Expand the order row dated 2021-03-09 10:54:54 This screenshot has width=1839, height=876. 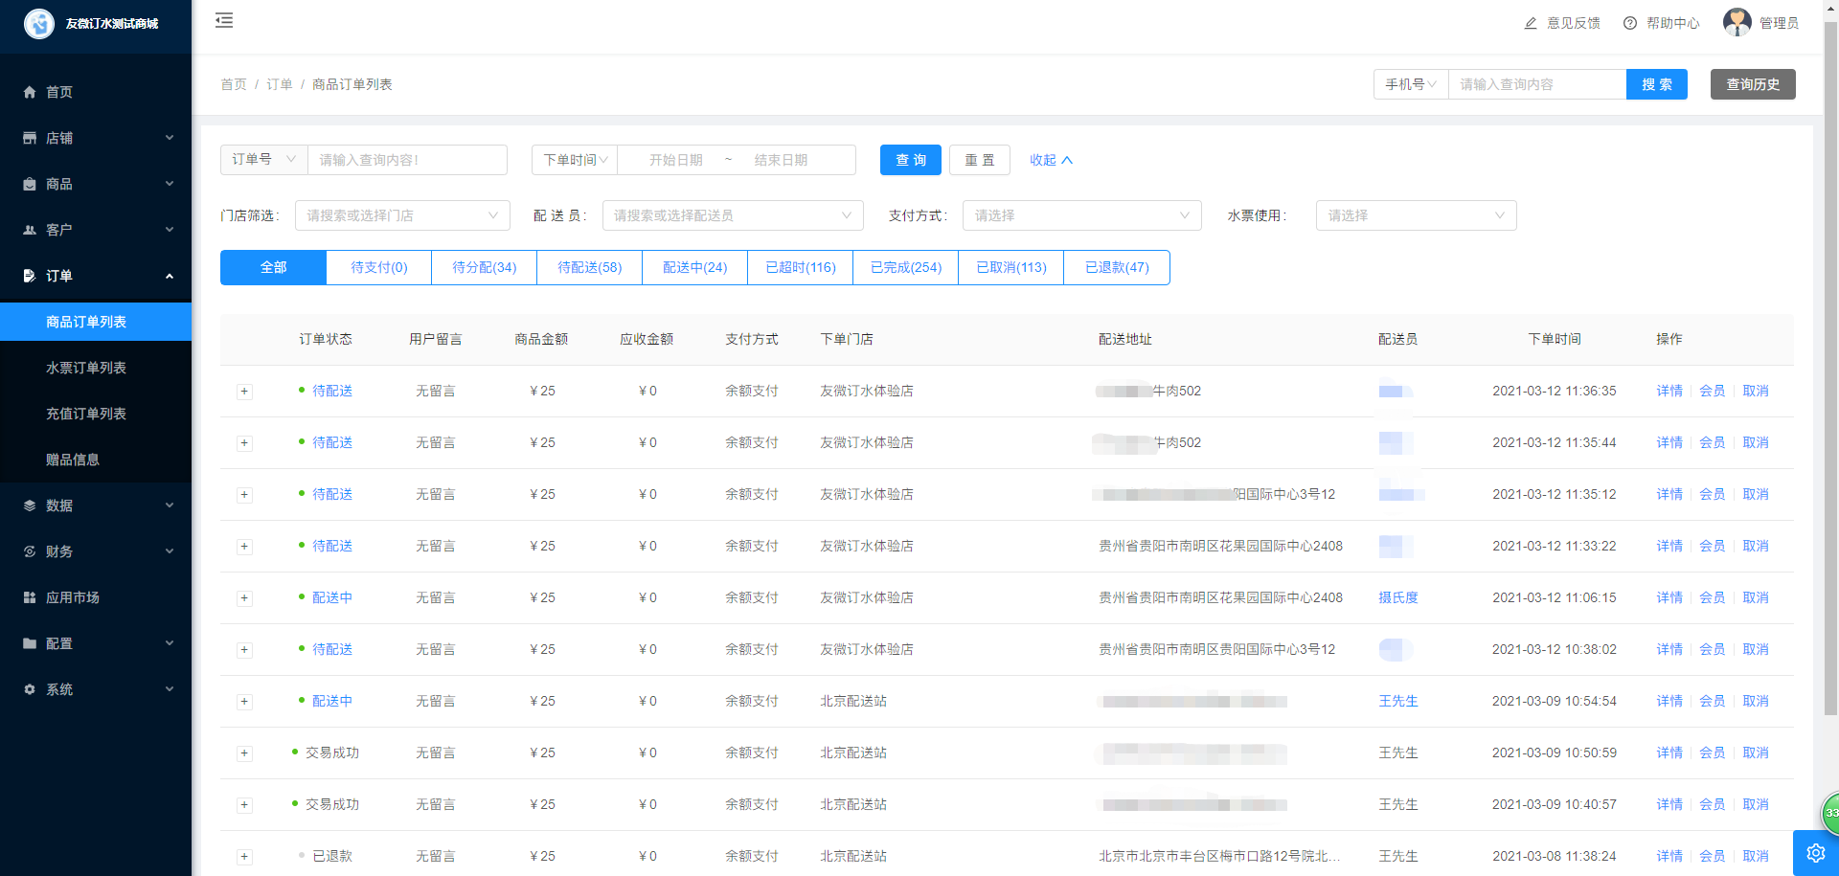click(x=244, y=702)
